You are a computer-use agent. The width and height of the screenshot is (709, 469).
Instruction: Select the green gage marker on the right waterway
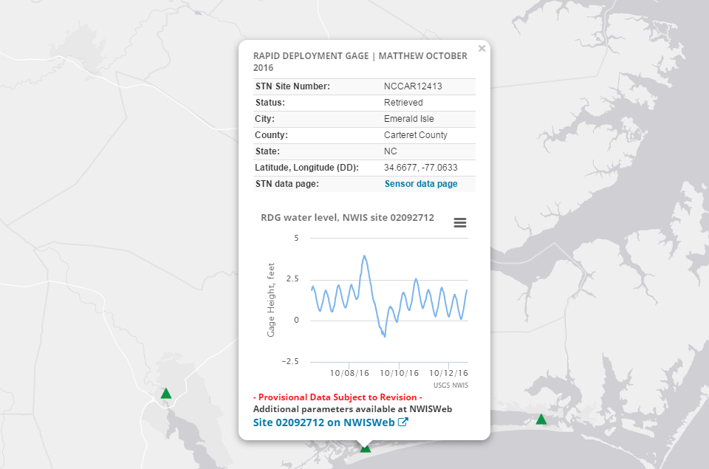click(x=541, y=419)
